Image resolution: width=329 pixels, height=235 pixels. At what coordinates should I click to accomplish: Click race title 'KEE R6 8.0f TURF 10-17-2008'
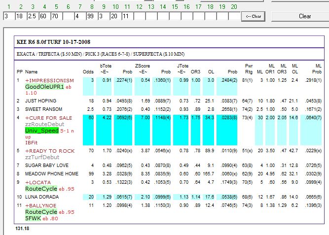tap(53, 42)
